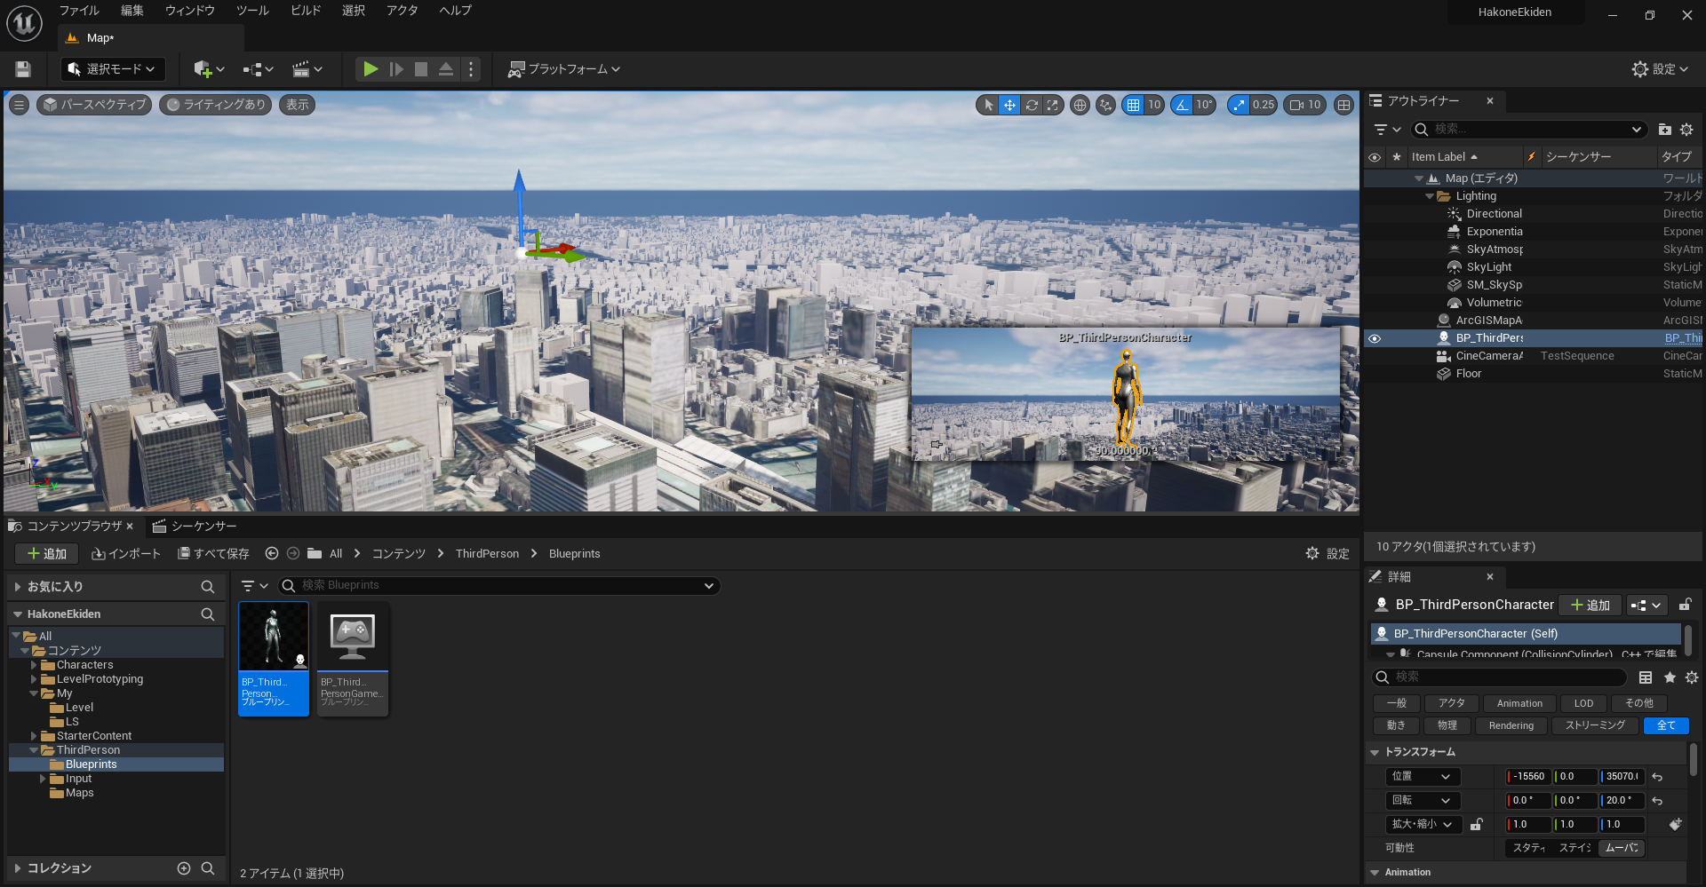
Task: Toggle the scale ratio lock in the transform section
Action: (1476, 825)
